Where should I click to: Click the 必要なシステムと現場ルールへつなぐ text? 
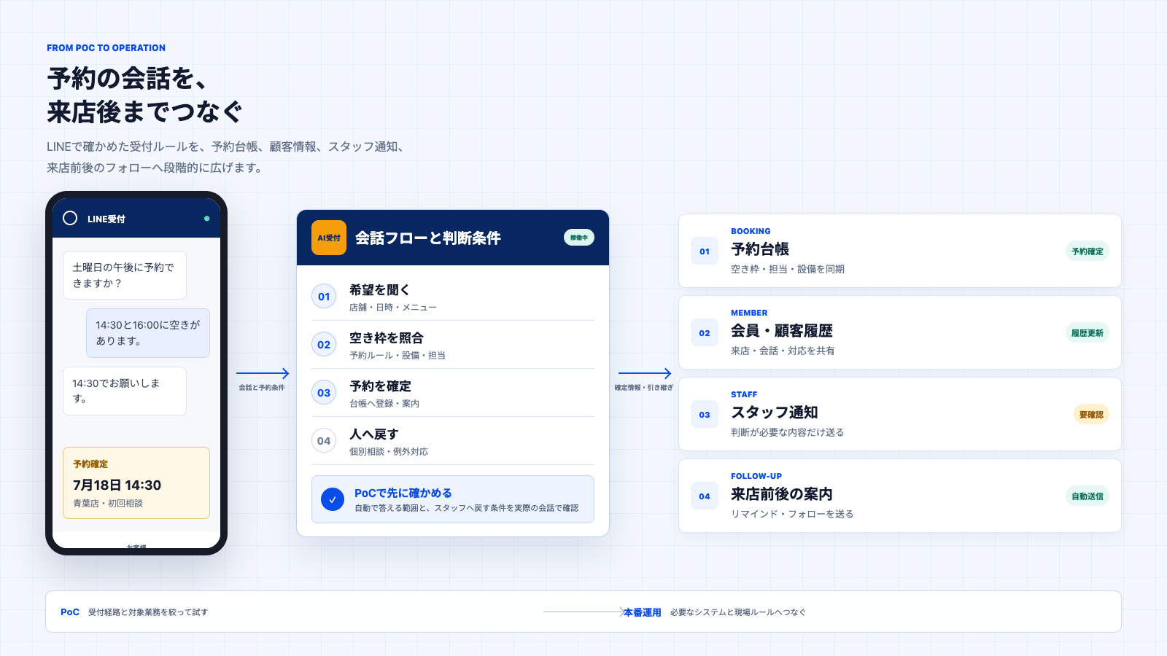click(738, 612)
